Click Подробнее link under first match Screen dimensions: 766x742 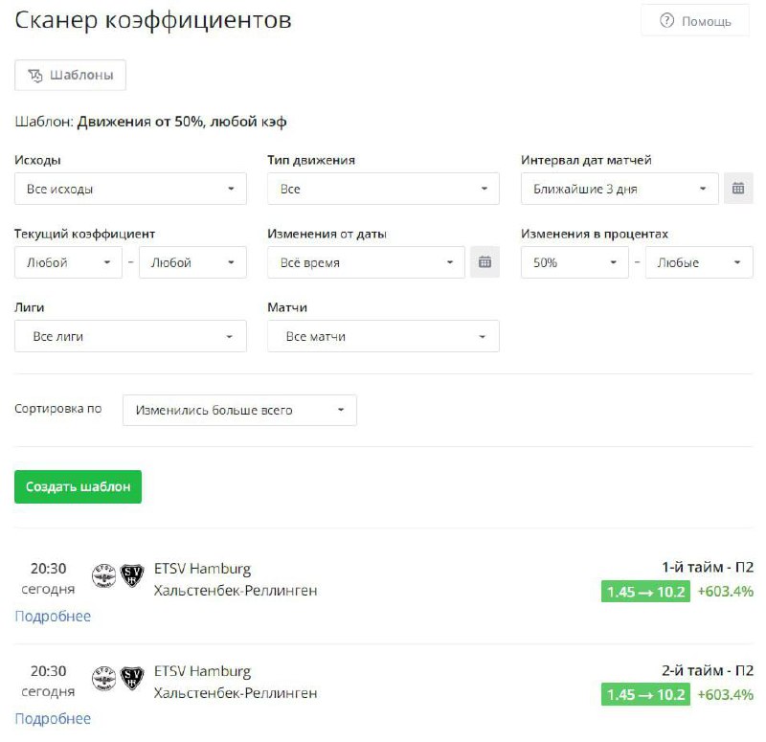[53, 616]
